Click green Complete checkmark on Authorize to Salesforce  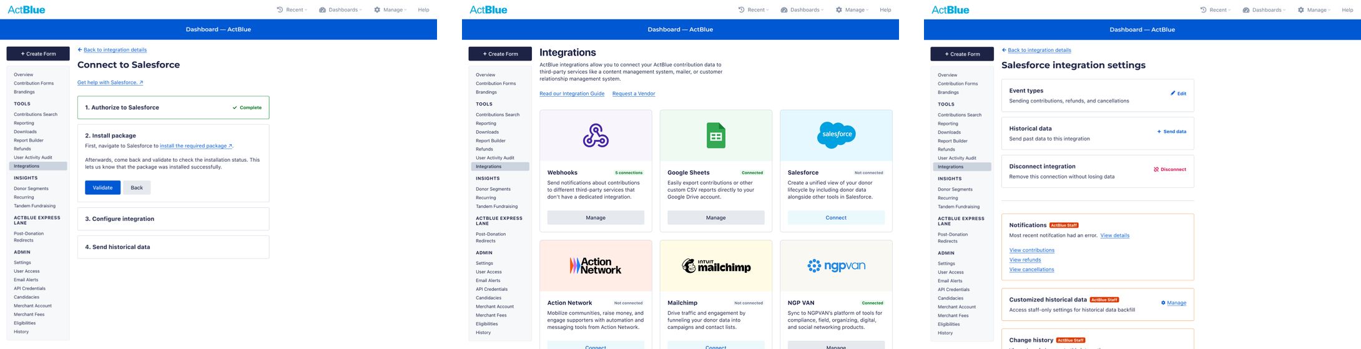(x=235, y=107)
